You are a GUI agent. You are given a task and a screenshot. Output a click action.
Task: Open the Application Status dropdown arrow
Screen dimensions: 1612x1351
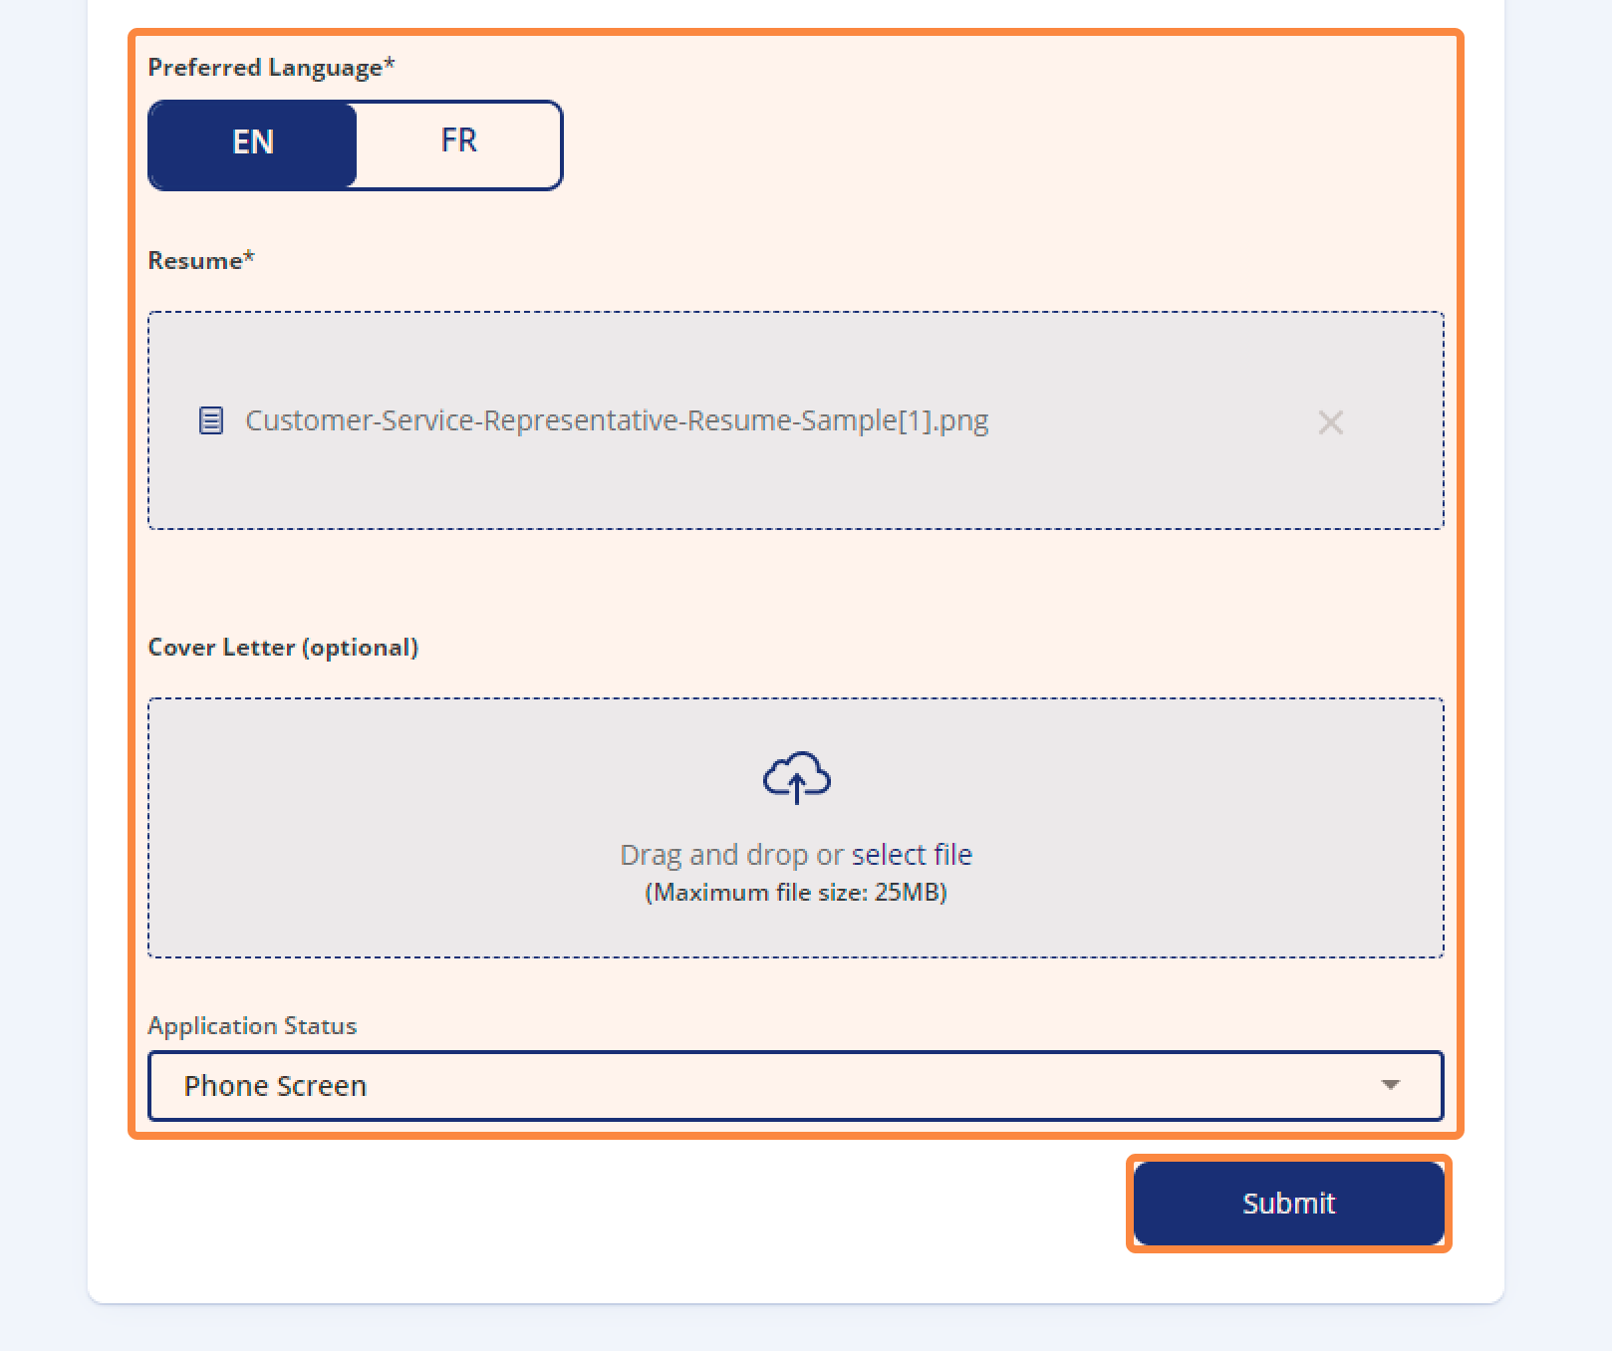point(1391,1085)
